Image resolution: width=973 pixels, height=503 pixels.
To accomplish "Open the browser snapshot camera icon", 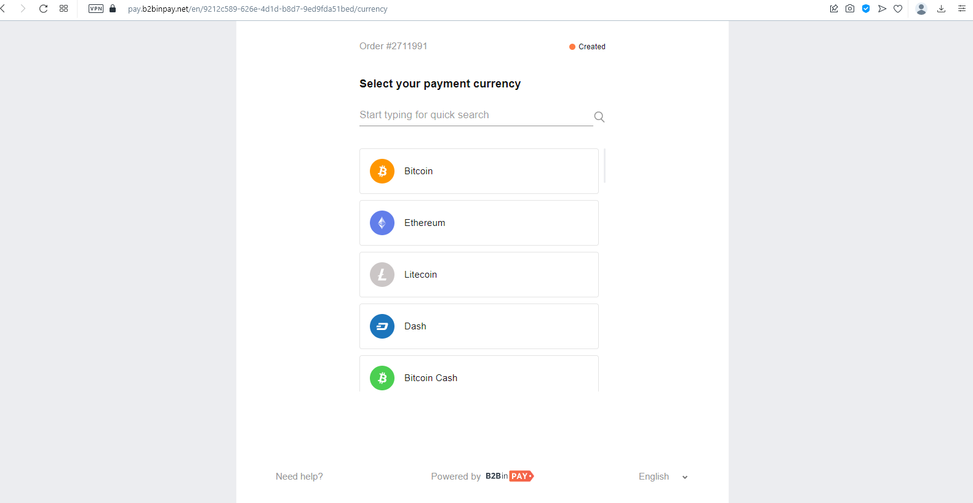I will 850,9.
